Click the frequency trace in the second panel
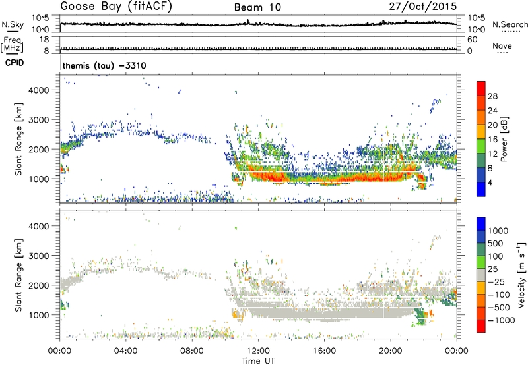Image resolution: width=528 pixels, height=365 pixels. 258,49
